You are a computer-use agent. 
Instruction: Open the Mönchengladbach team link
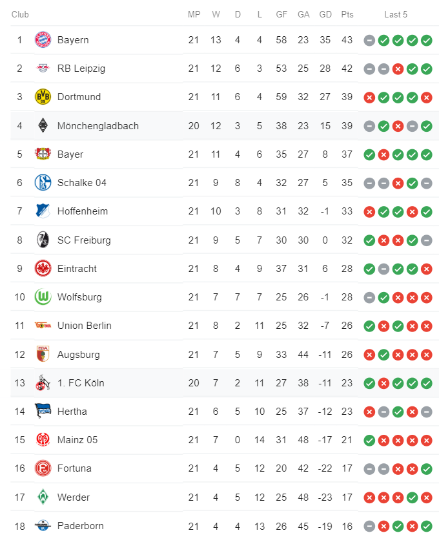tap(97, 125)
